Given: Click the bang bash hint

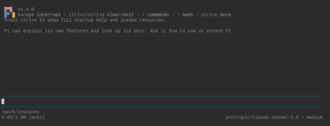Looking at the screenshot, I should pos(185,15).
